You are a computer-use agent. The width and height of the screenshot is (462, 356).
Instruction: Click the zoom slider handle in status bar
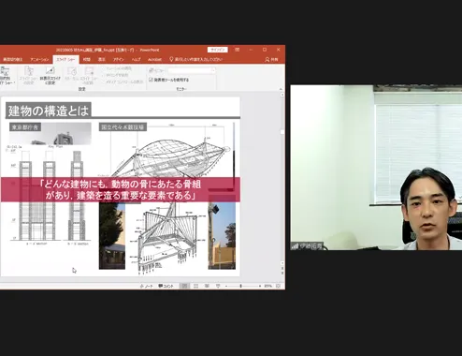(241, 286)
